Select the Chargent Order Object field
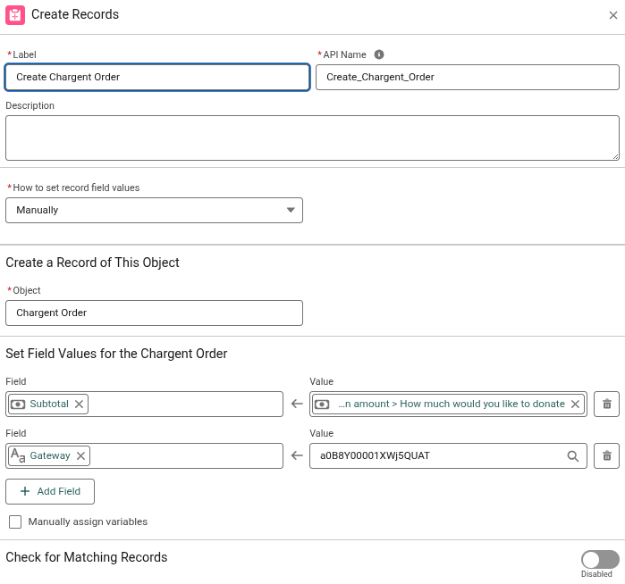 155,313
